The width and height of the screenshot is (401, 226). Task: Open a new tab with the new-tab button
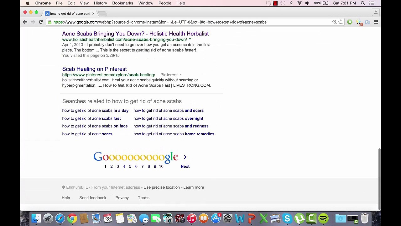(x=103, y=13)
